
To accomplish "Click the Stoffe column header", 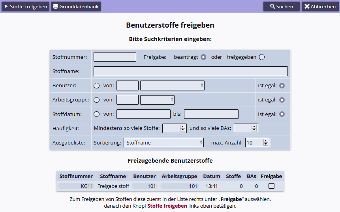I will pyautogui.click(x=233, y=176).
